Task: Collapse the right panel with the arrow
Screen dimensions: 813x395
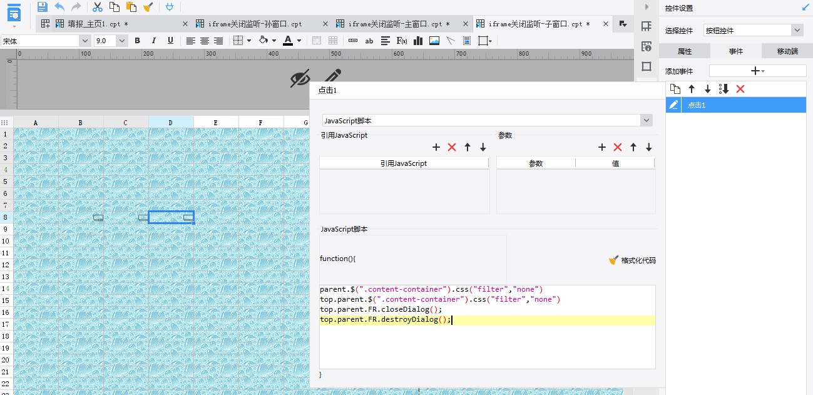Action: click(647, 7)
